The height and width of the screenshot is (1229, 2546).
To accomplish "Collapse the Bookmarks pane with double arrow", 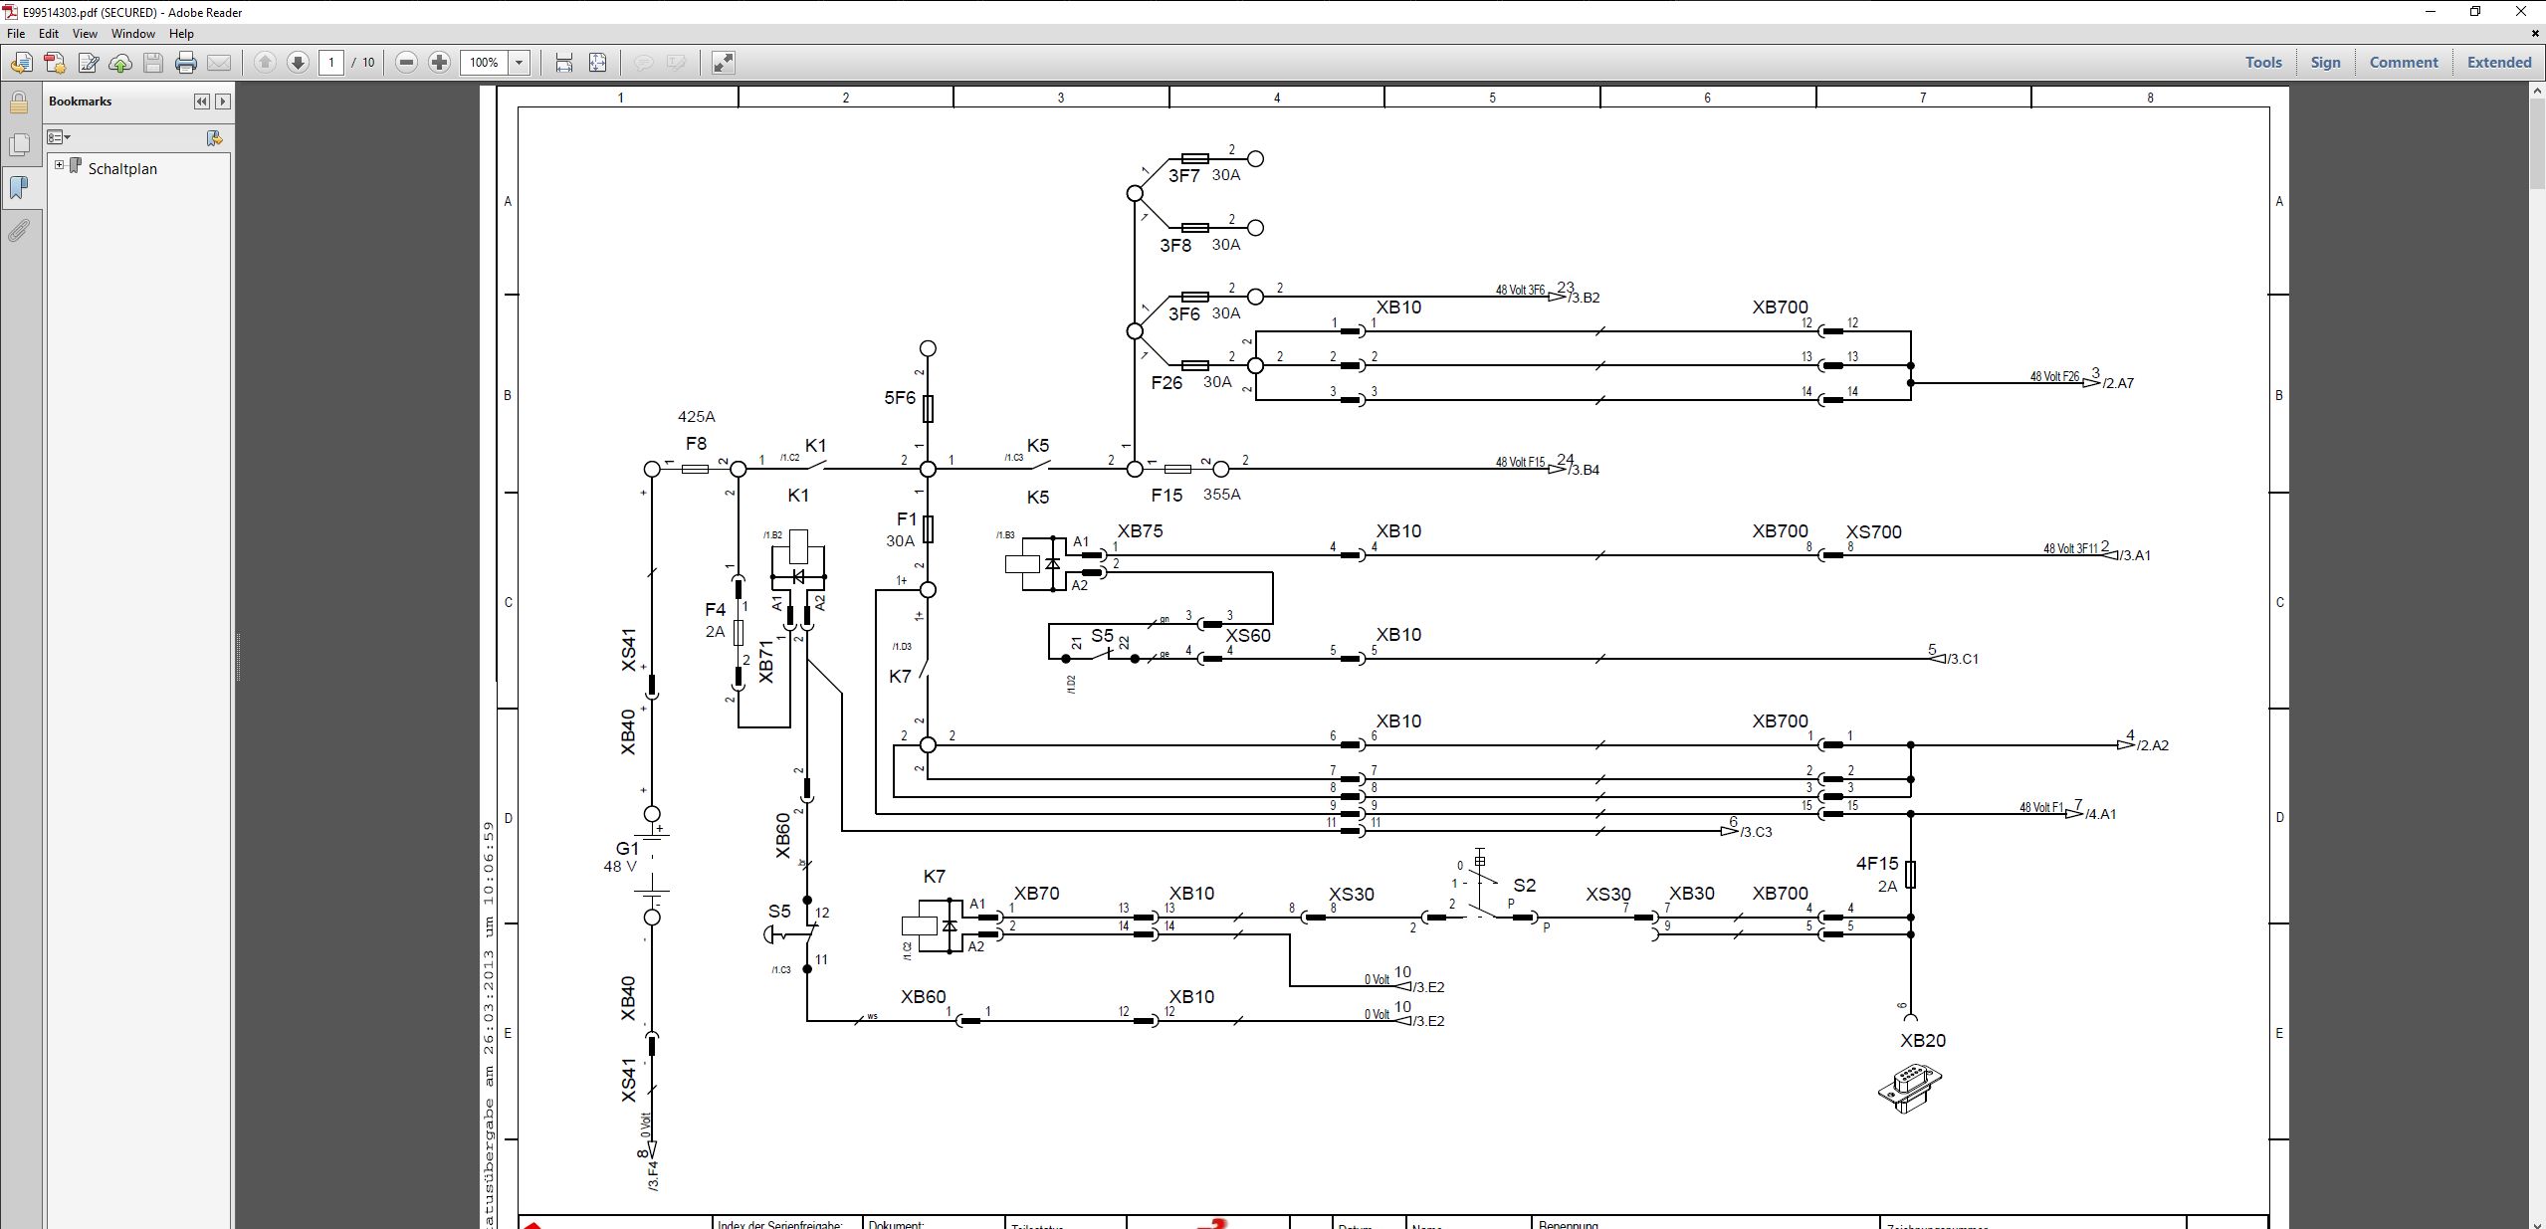I will tap(202, 102).
